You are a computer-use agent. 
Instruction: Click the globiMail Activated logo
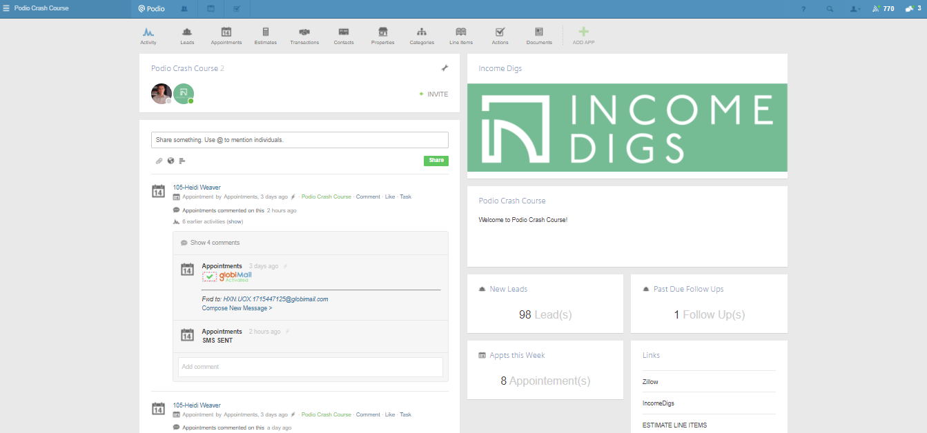[227, 276]
